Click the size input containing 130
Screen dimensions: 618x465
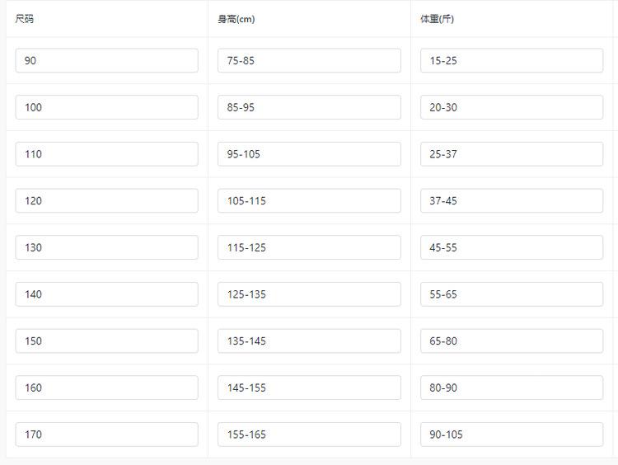[x=106, y=247]
